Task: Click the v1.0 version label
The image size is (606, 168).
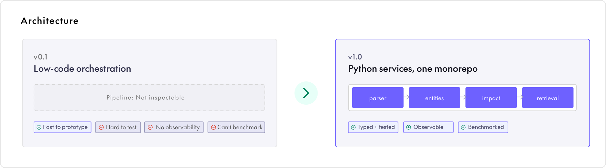Action: [x=355, y=57]
